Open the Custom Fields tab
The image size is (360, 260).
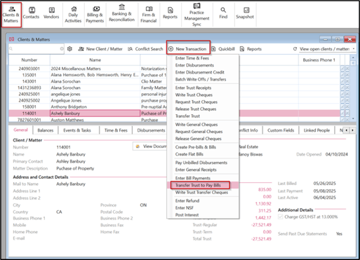281,130
